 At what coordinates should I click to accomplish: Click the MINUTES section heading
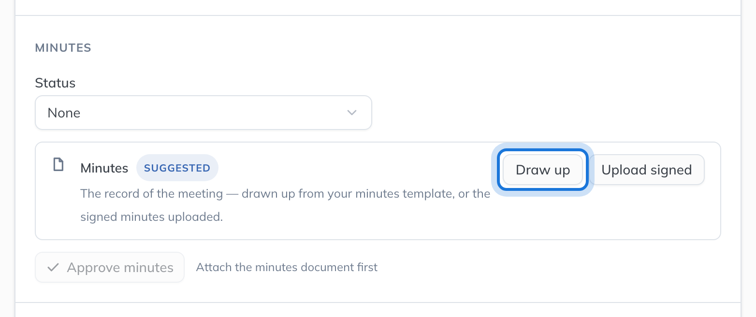click(63, 48)
